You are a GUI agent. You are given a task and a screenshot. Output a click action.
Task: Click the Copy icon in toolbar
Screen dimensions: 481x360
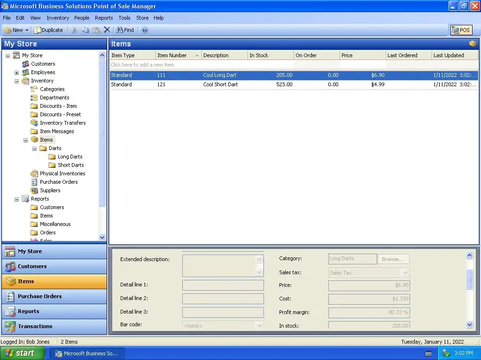[x=85, y=30]
